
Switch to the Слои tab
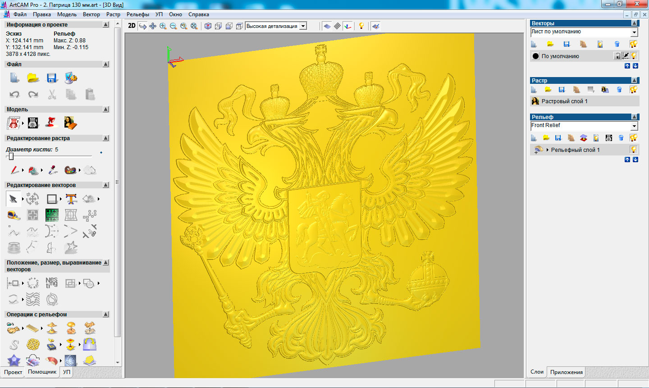[537, 372]
